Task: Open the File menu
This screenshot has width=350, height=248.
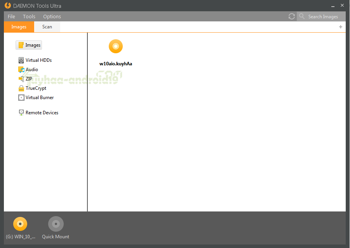Action: pos(11,17)
